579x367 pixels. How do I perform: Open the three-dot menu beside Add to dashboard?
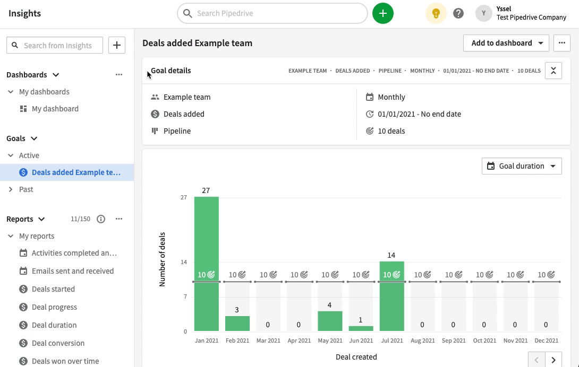(x=561, y=43)
